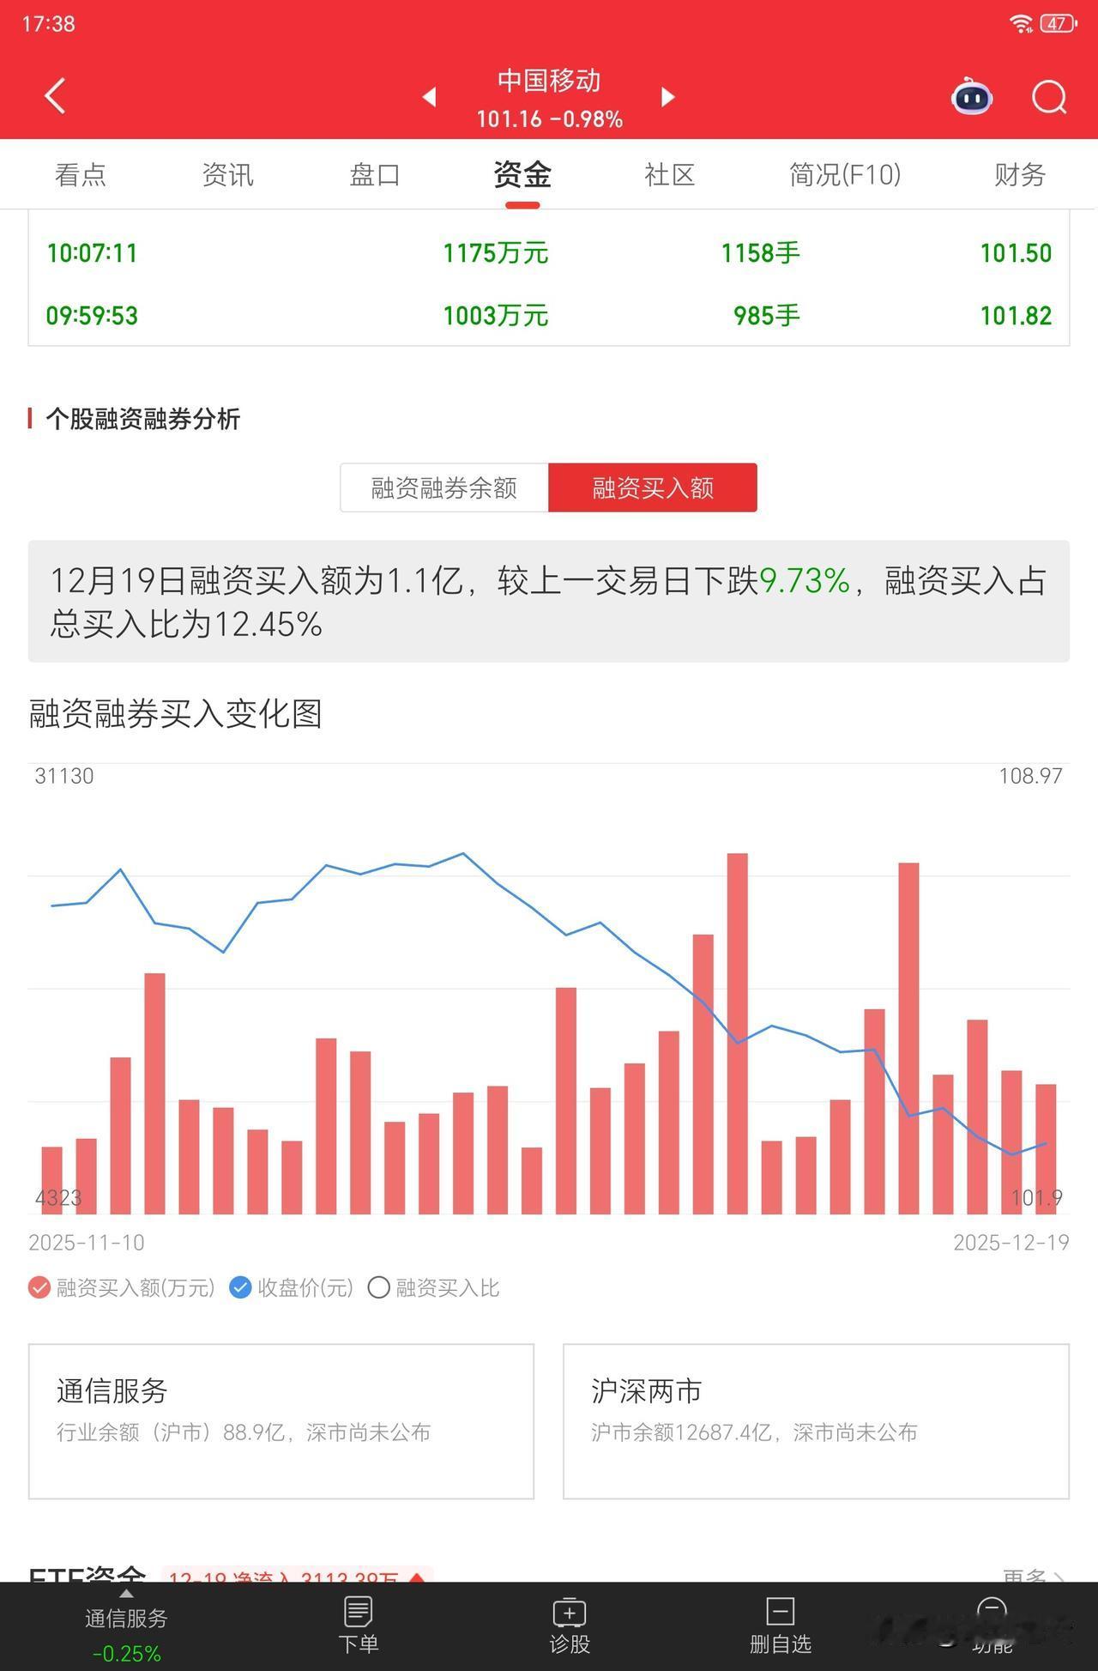Tap the 101.82 price value

coord(1016,315)
